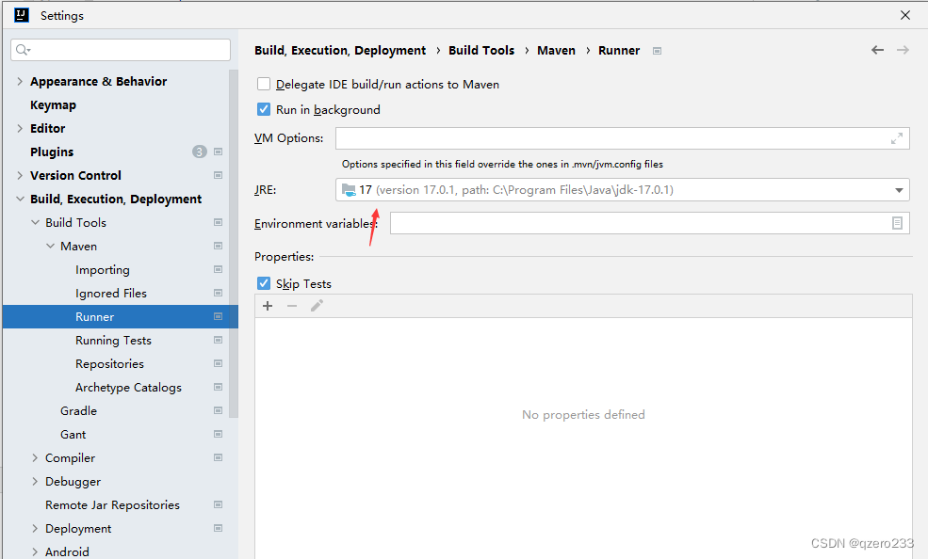Close the Settings dialog
The width and height of the screenshot is (928, 559).
905,15
